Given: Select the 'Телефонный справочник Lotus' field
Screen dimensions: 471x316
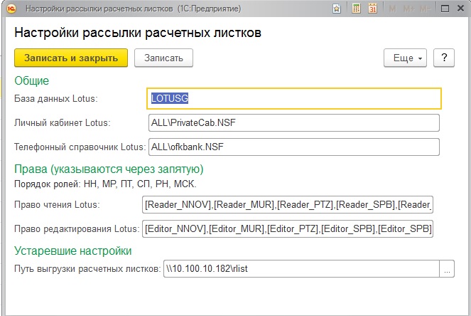Looking at the screenshot, I should tap(294, 147).
